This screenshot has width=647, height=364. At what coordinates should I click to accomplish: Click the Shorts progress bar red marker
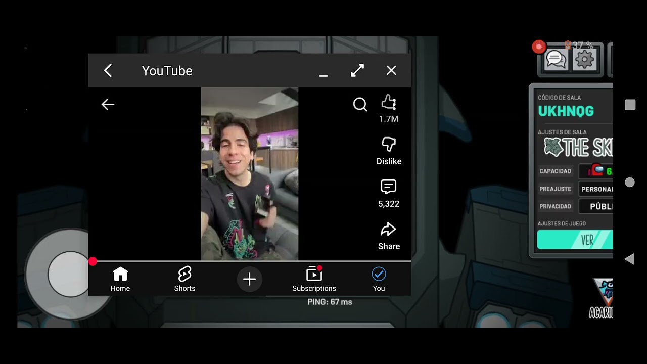click(93, 261)
